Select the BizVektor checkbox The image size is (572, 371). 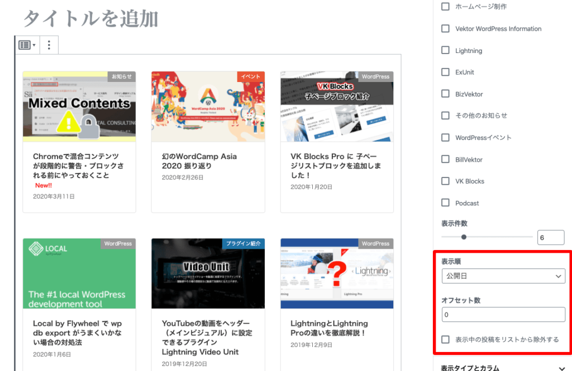pyautogui.click(x=445, y=94)
